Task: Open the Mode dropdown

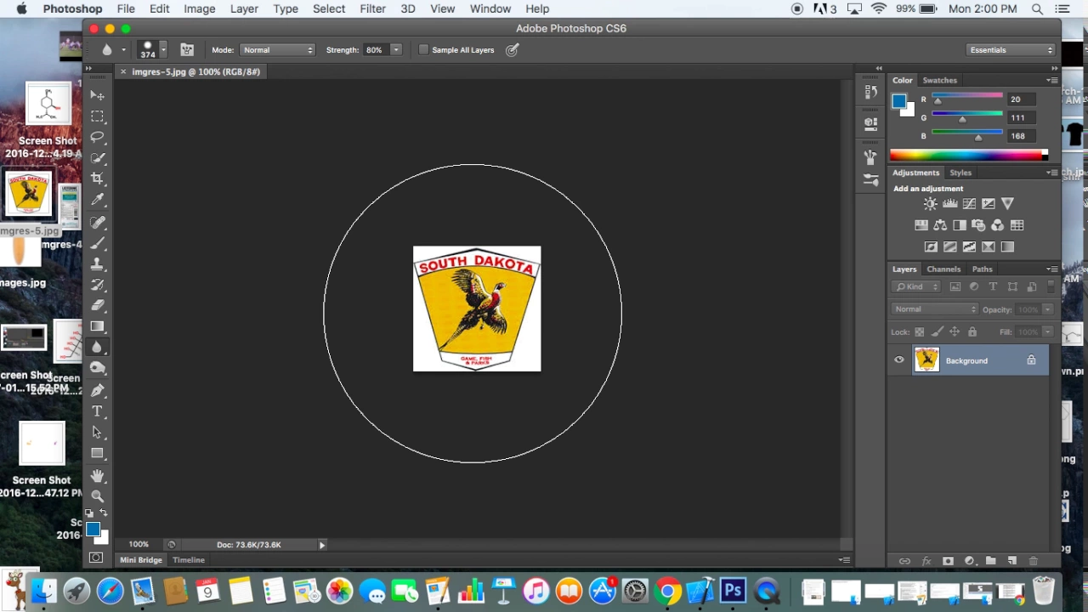Action: coord(277,50)
